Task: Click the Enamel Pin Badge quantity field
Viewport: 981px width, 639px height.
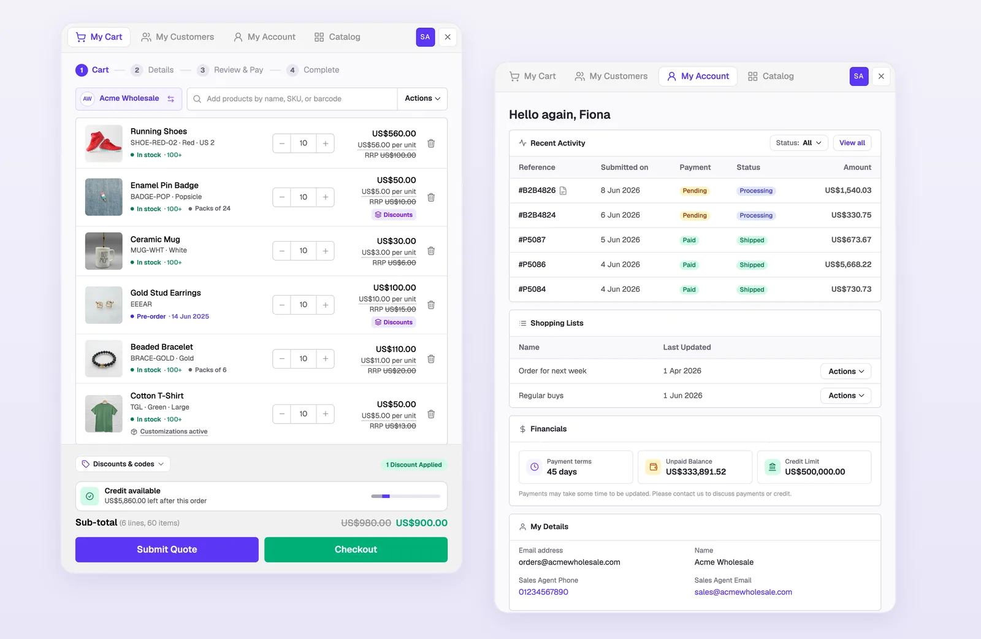Action: [303, 197]
